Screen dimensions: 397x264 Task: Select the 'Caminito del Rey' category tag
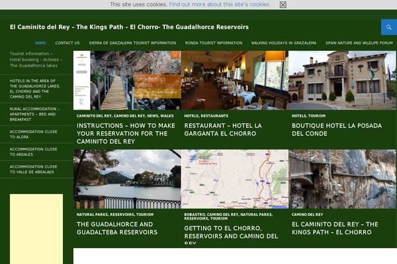[94, 116]
